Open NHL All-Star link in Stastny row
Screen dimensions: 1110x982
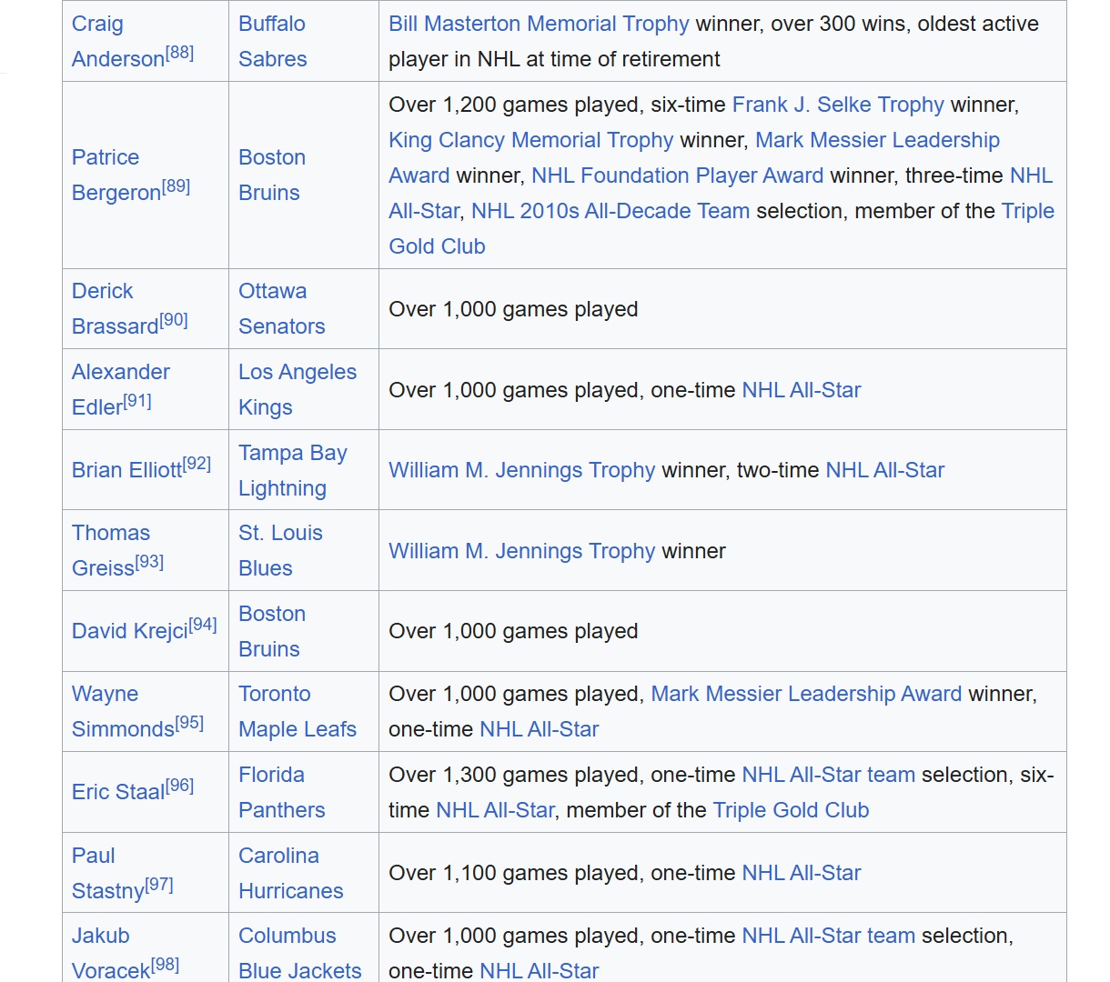802,873
